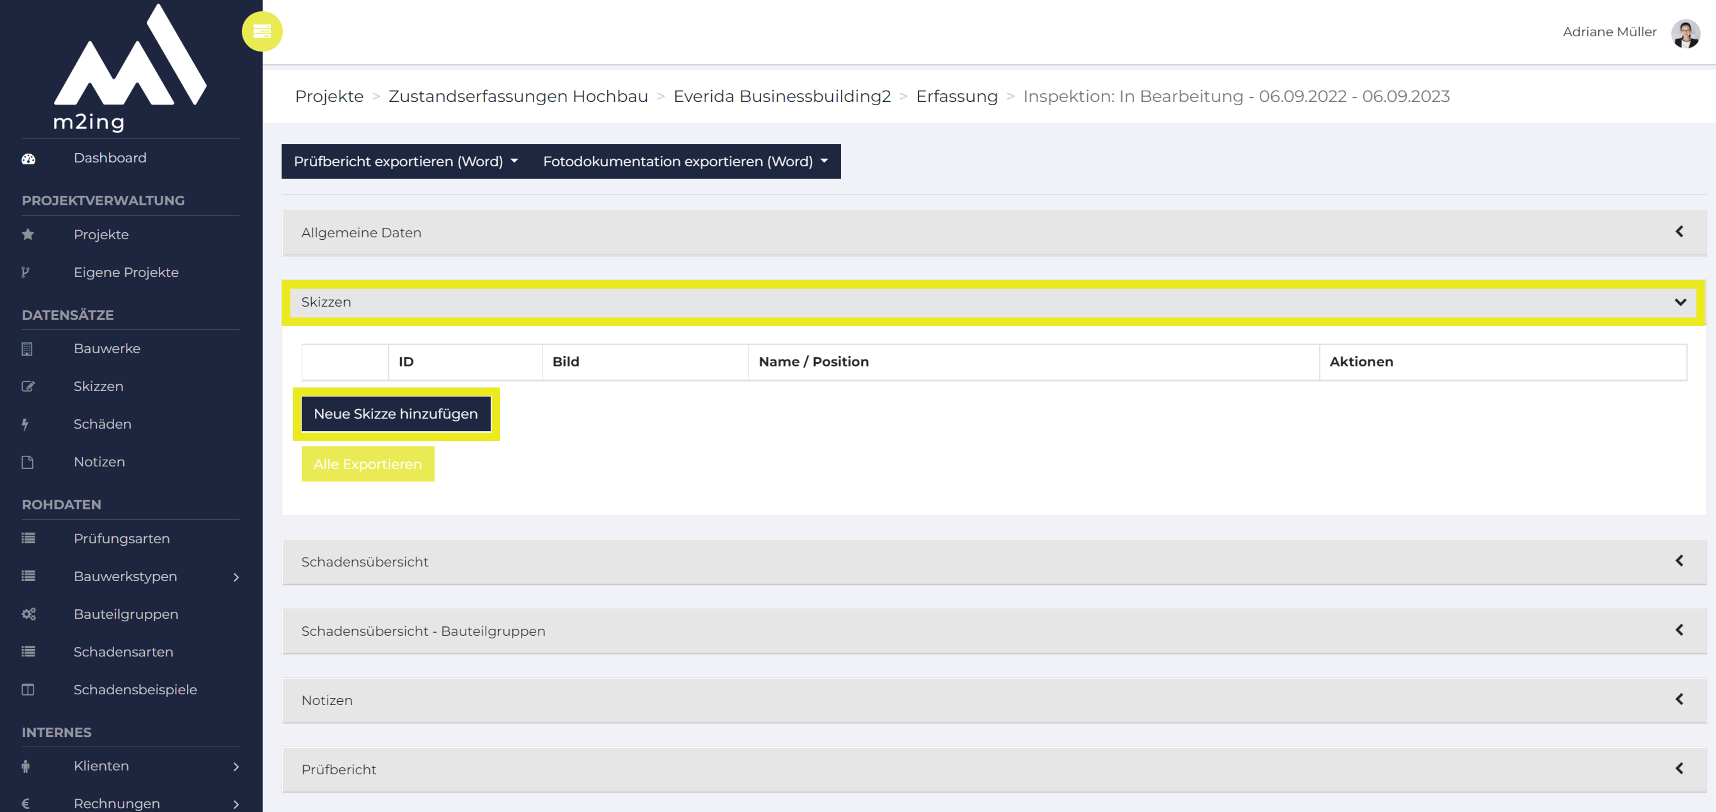Click the Skizzen pencil-edit icon in sidebar
The width and height of the screenshot is (1716, 812).
[28, 387]
